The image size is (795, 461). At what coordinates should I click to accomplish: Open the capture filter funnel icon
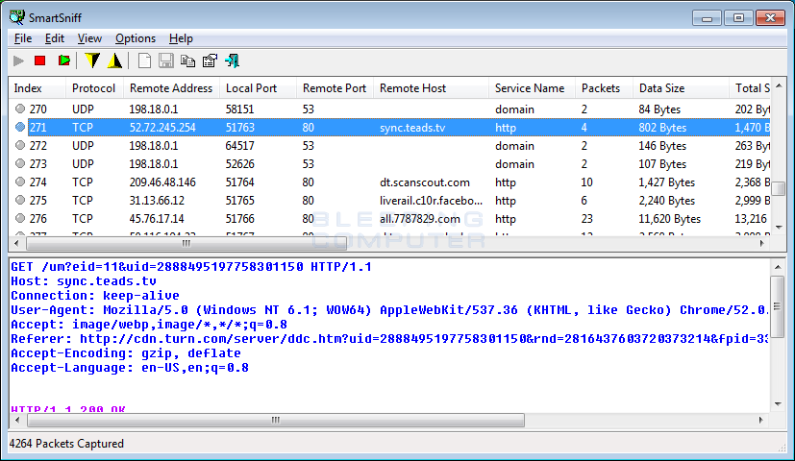[92, 61]
